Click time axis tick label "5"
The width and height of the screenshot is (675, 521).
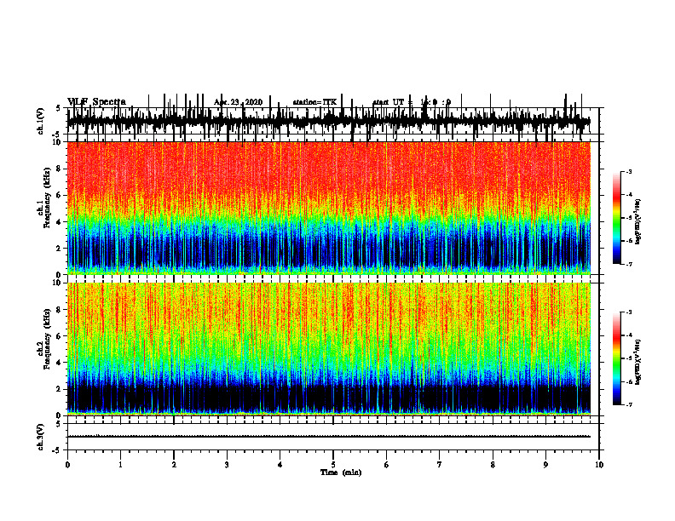click(x=333, y=465)
